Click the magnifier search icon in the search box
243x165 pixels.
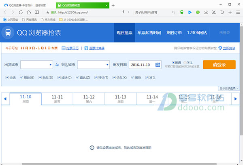[173, 12]
